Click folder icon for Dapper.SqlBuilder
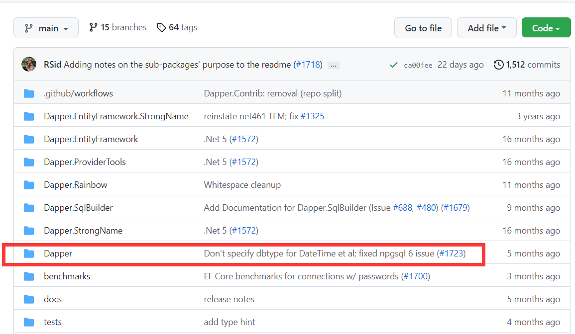575x334 pixels. pos(29,208)
